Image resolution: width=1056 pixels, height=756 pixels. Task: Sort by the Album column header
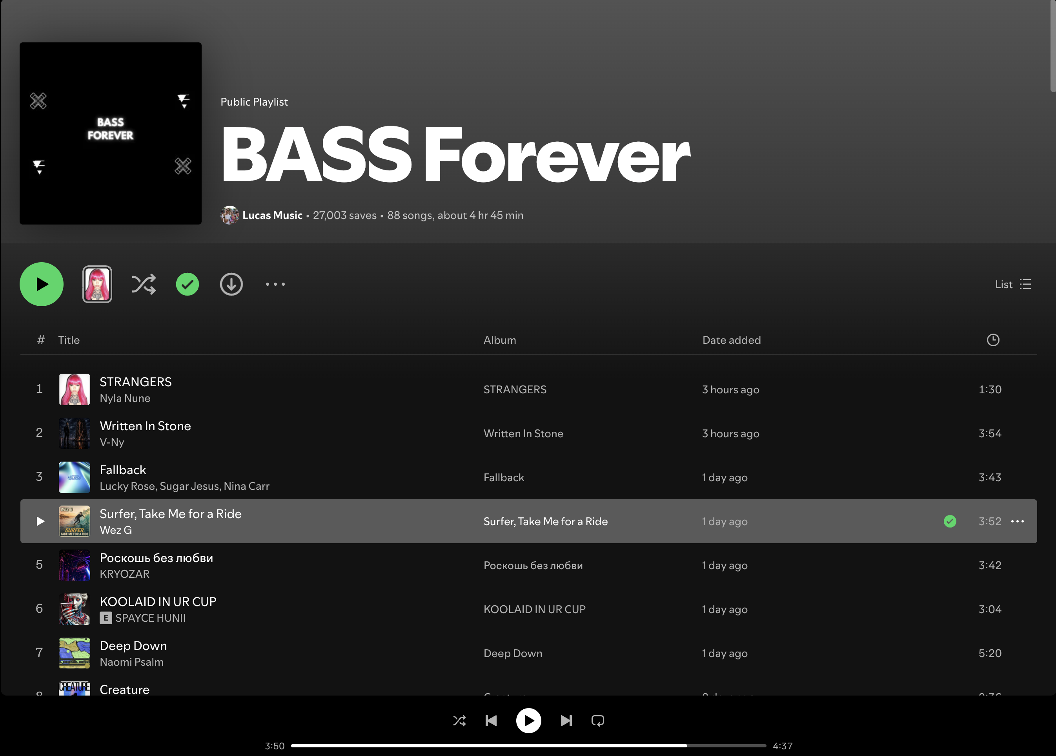pyautogui.click(x=500, y=340)
